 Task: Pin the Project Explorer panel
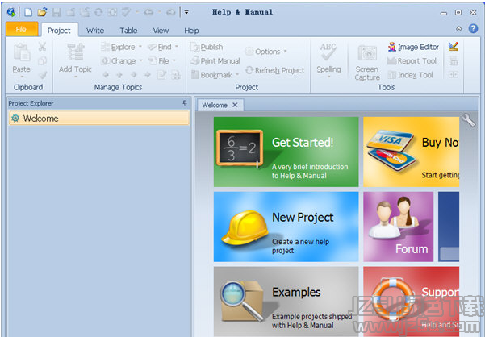pyautogui.click(x=185, y=103)
